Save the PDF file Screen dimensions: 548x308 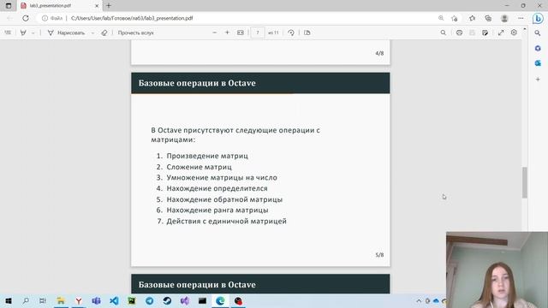tap(472, 33)
